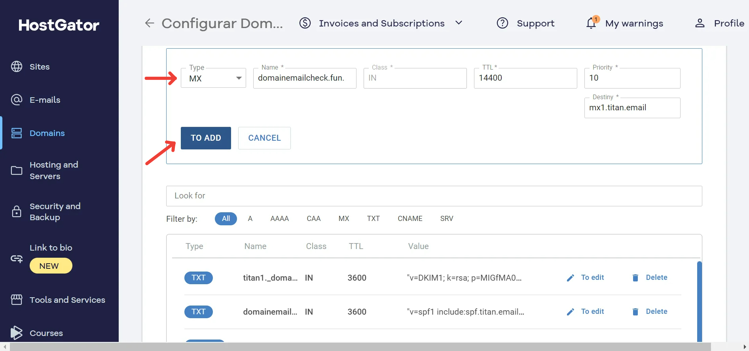Click the Sites globe icon
This screenshot has height=351, width=749.
(x=17, y=66)
